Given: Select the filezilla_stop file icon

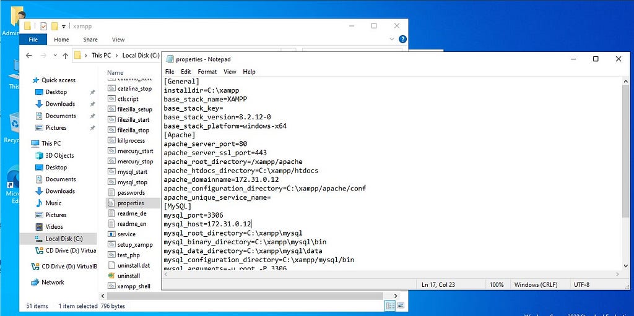Looking at the screenshot, I should point(111,130).
